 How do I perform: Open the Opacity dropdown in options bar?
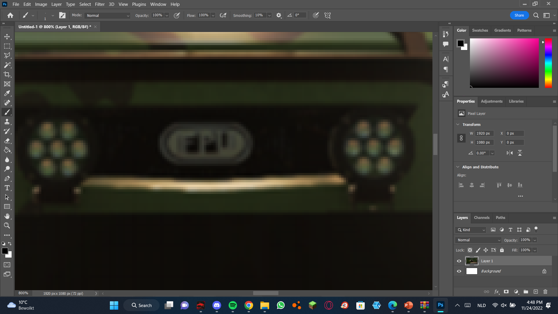point(167,15)
